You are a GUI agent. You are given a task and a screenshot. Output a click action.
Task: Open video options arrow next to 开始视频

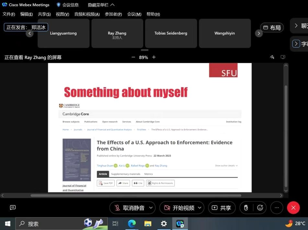click(200, 208)
